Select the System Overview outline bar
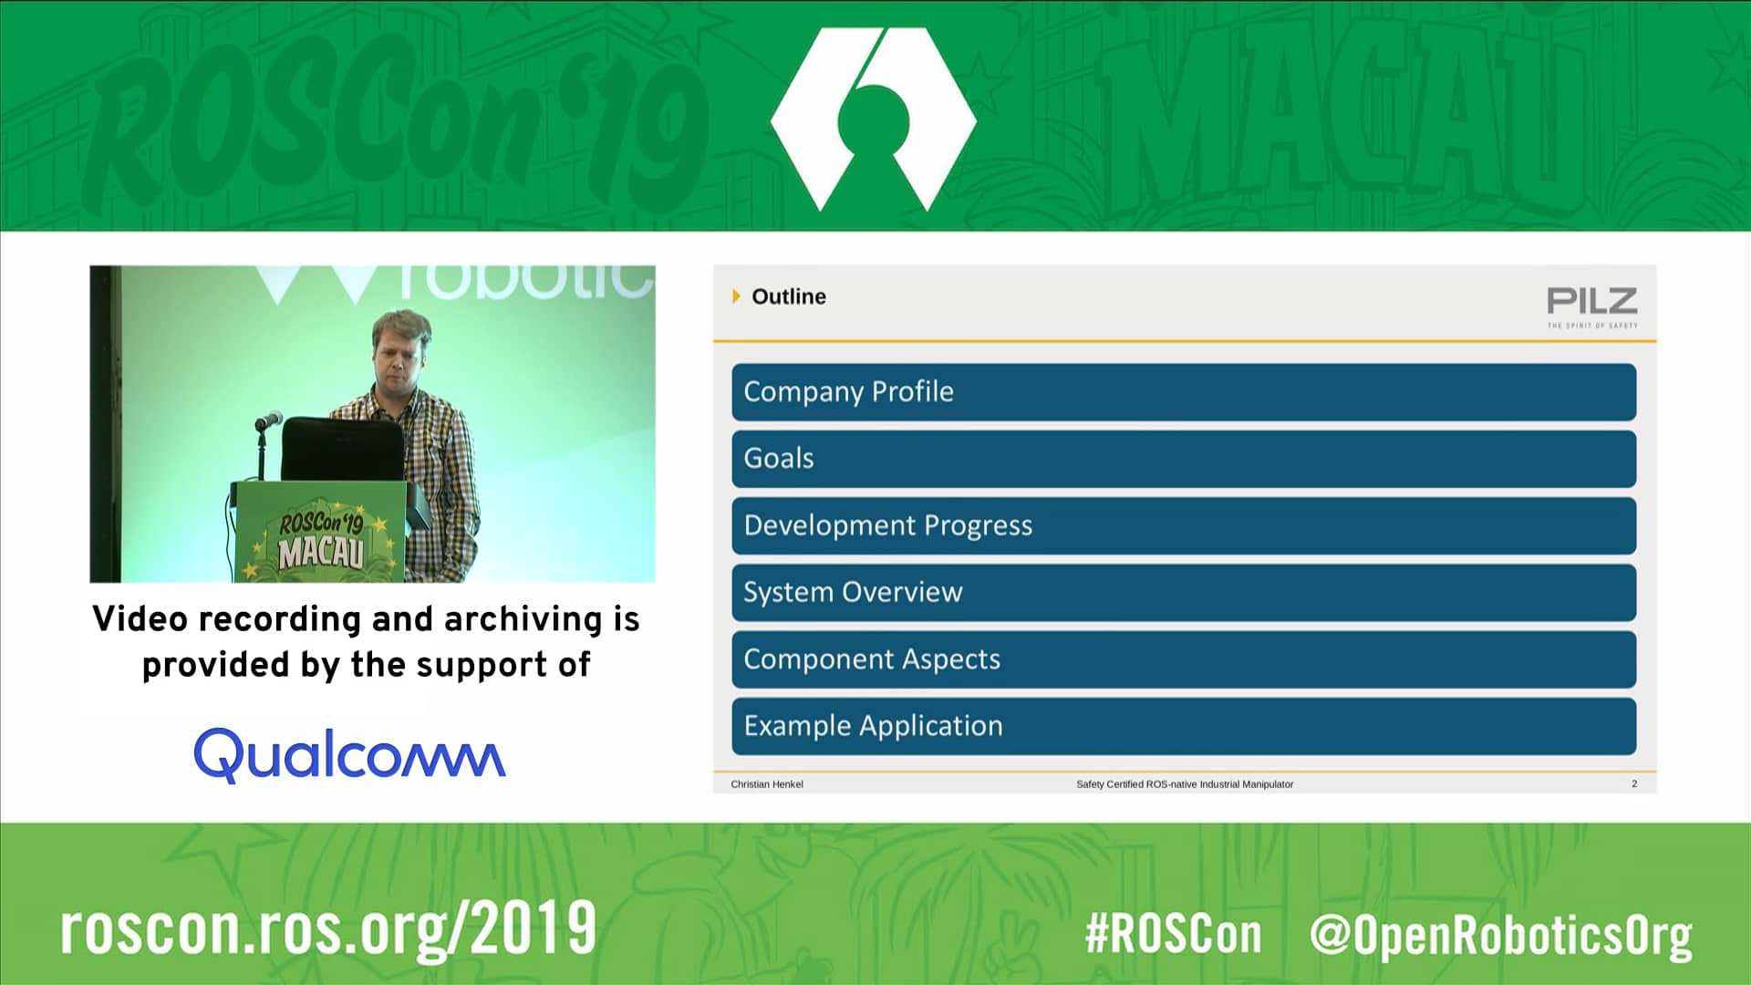 [1184, 593]
